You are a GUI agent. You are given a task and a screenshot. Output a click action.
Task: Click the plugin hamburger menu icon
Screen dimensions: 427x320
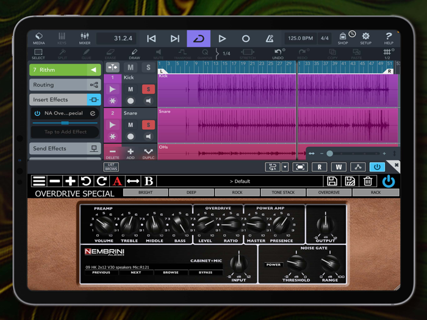(x=39, y=181)
